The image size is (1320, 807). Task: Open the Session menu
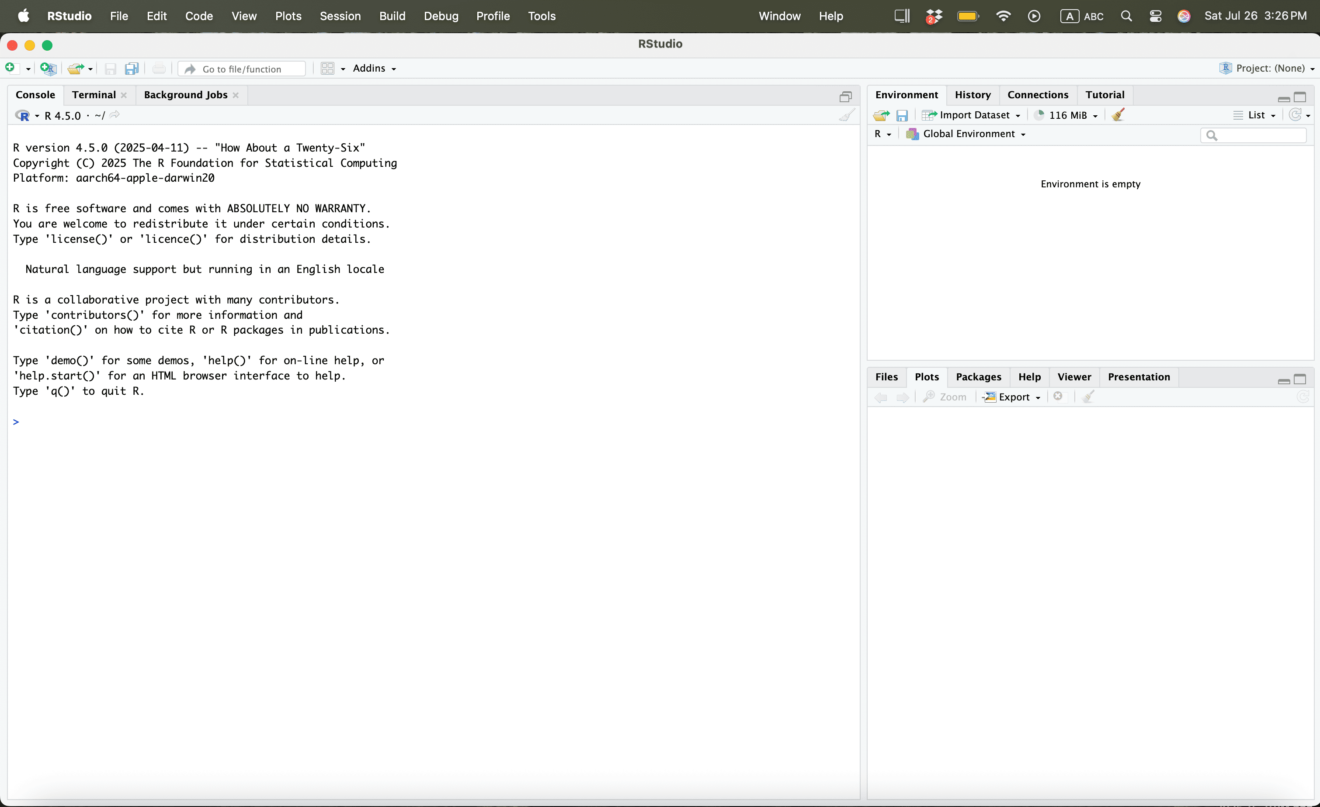(340, 16)
